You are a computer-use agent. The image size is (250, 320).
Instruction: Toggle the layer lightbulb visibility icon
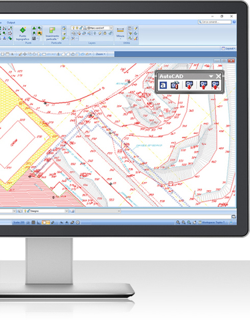click(73, 28)
